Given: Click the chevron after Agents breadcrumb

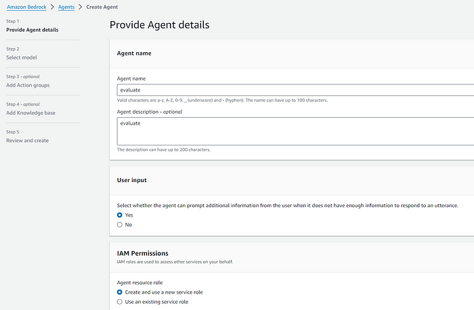Looking at the screenshot, I should coord(81,7).
